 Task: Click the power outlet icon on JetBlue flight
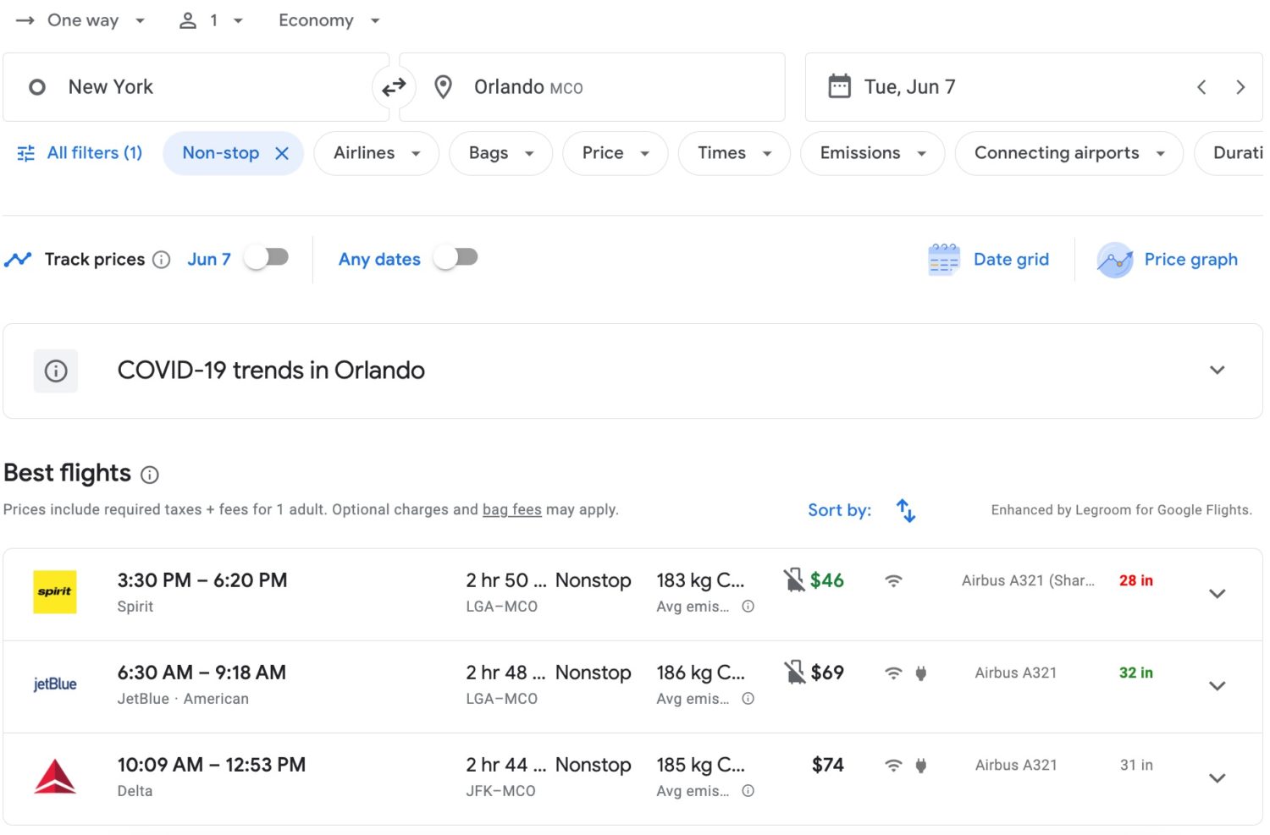(920, 673)
